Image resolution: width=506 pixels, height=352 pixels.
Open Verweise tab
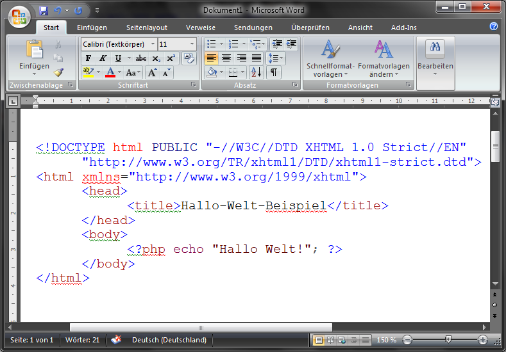[x=201, y=28]
